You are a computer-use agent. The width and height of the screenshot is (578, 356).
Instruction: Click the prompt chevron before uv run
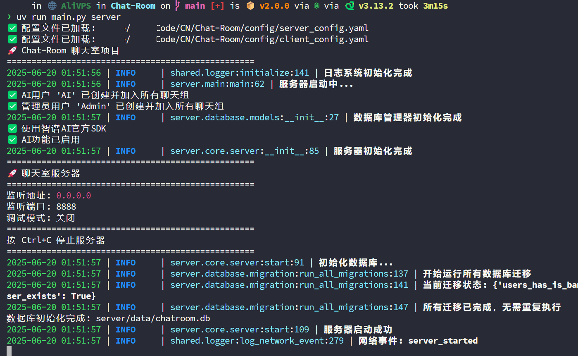pos(9,17)
